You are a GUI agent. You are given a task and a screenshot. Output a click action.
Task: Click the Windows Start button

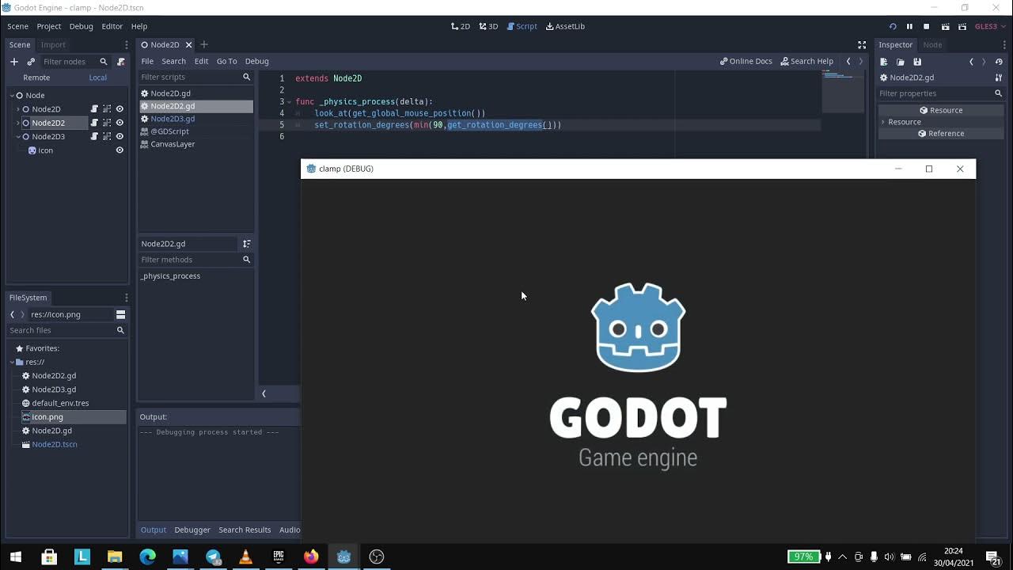click(16, 557)
